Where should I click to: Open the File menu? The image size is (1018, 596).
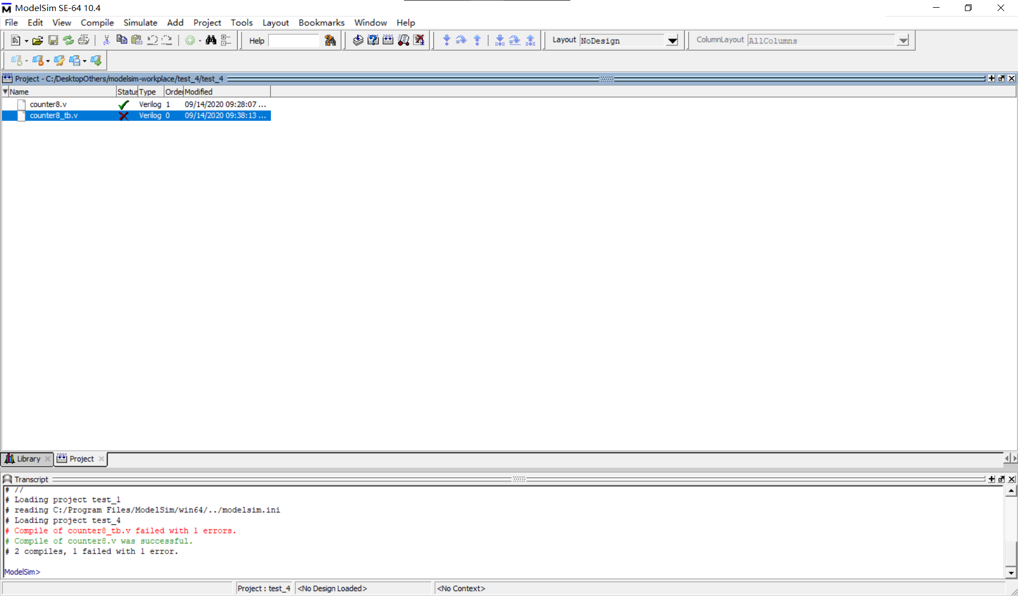[11, 23]
